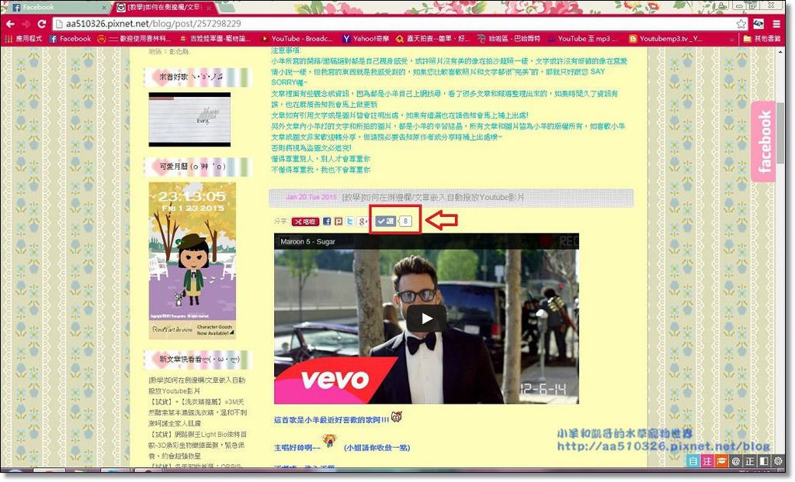
Task: Open the YouTube - Broadc... bookmark
Action: (297, 39)
